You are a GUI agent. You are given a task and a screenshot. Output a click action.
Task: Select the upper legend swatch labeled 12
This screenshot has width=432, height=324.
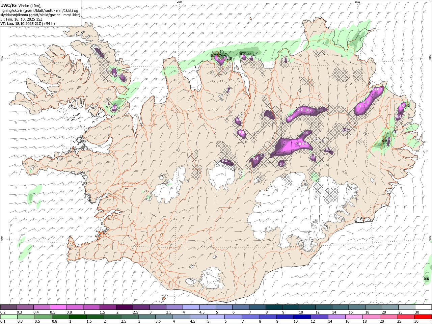(323, 307)
